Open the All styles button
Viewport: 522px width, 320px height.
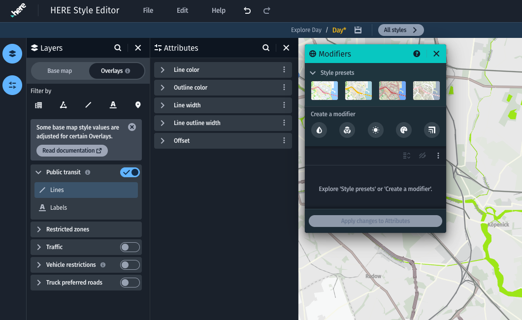coord(401,30)
